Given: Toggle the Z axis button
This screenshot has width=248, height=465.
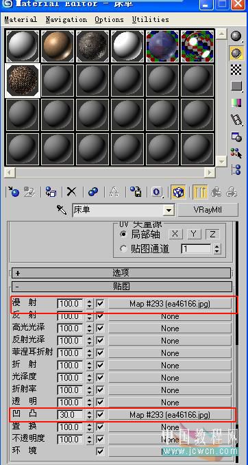Looking at the screenshot, I should [x=212, y=234].
